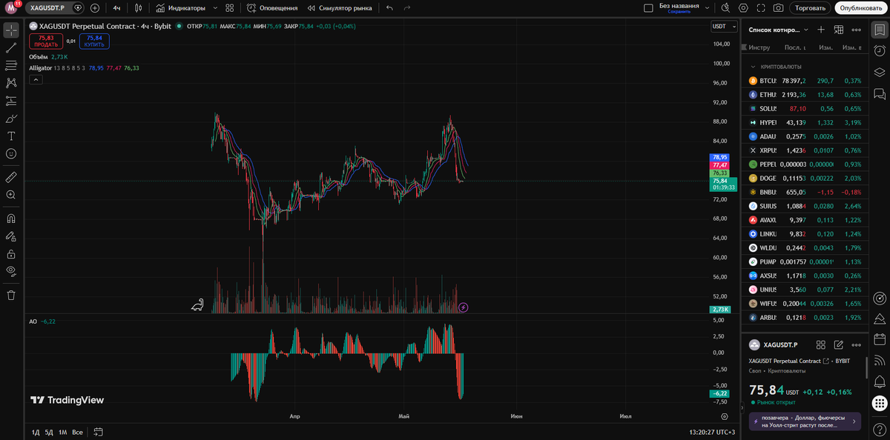Select the BNB row in watchlist
Screen dimensions: 890x440
point(805,192)
